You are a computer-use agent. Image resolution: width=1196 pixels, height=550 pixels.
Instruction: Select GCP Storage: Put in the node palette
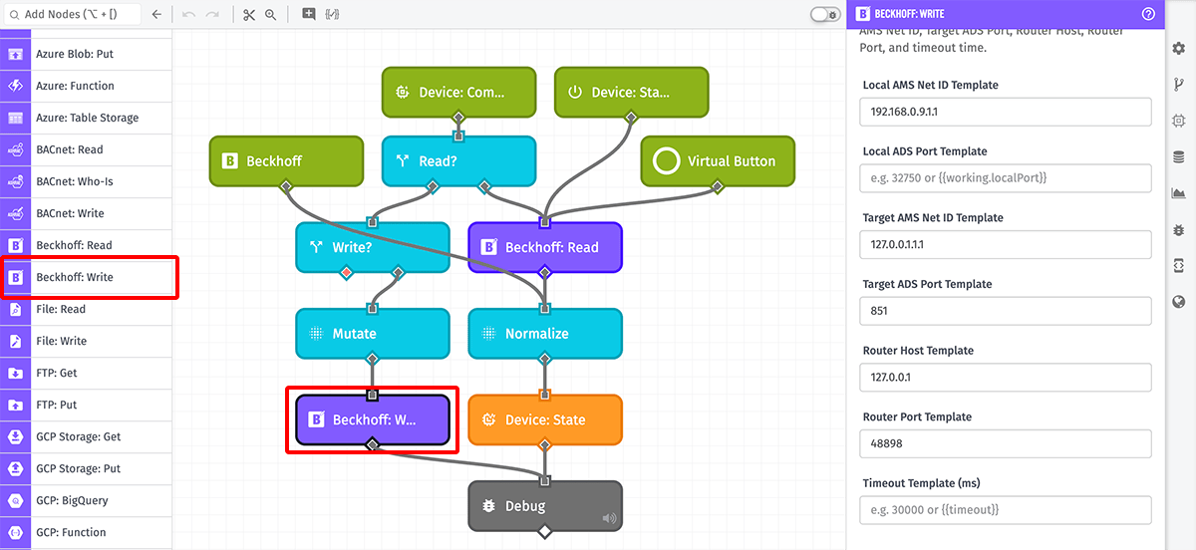click(x=86, y=468)
